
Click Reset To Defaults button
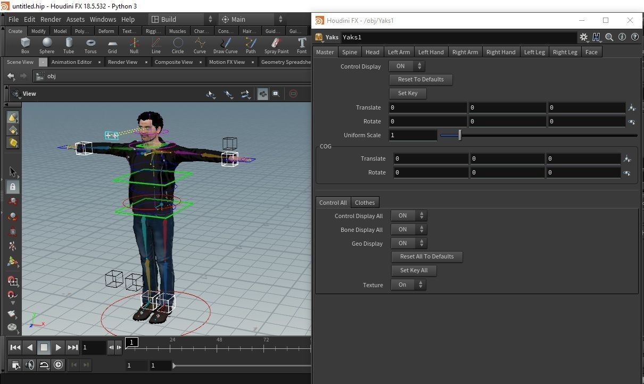420,79
